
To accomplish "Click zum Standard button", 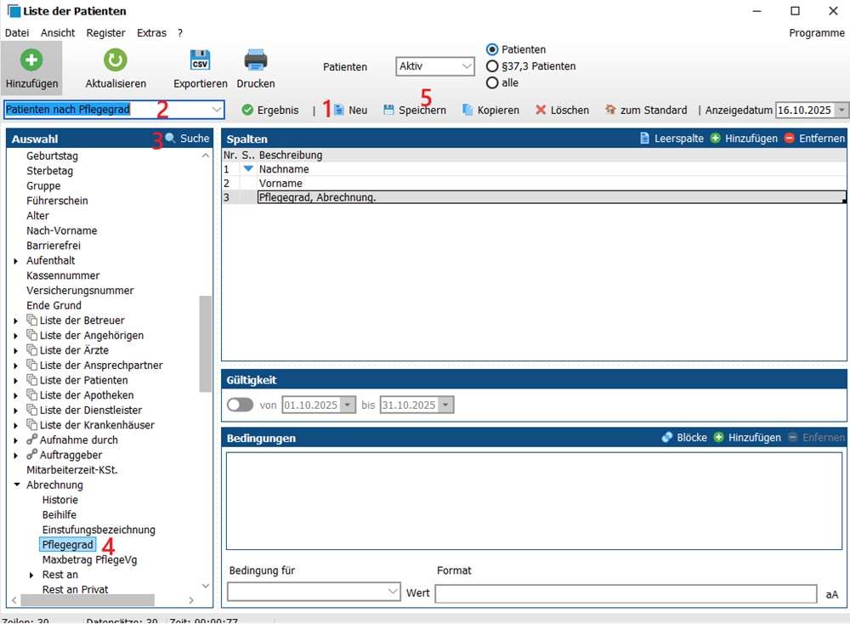I will point(646,111).
